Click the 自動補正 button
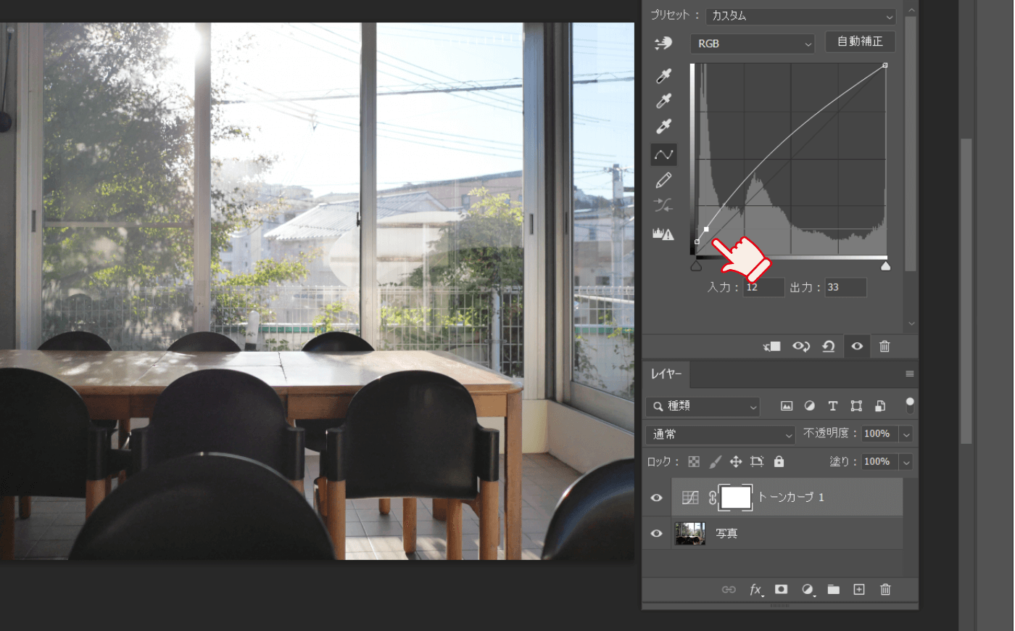The height and width of the screenshot is (631, 1015). [861, 41]
